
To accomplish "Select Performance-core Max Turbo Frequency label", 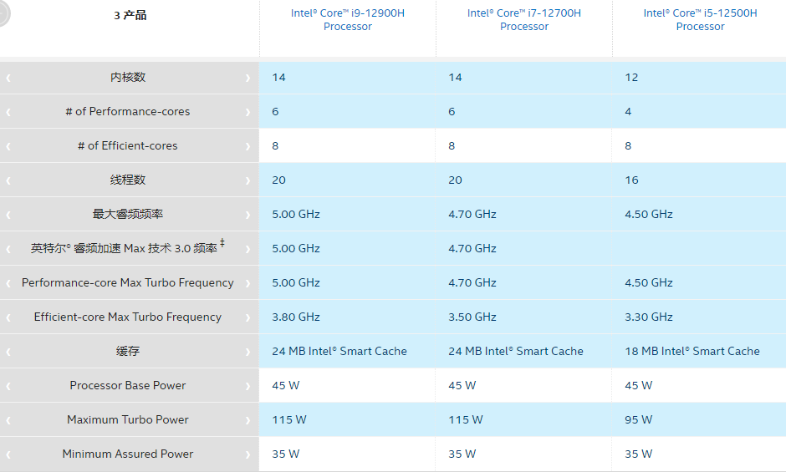I will pyautogui.click(x=128, y=282).
